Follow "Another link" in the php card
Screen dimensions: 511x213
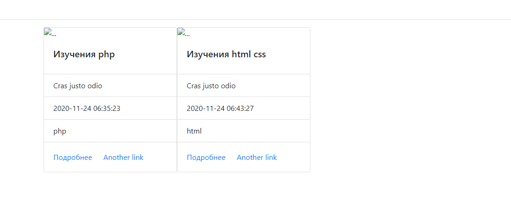point(123,158)
